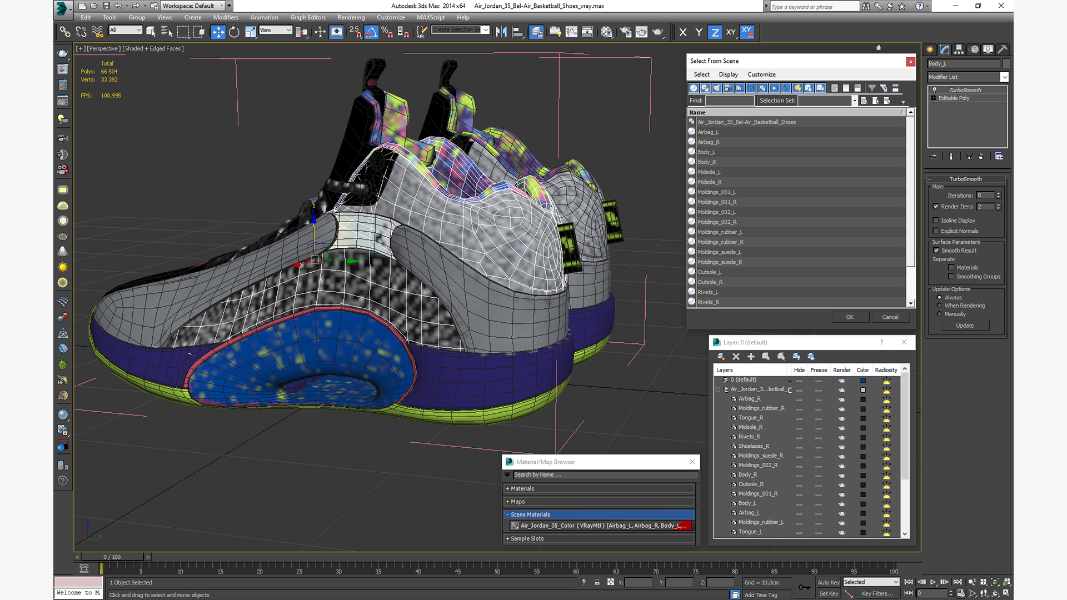Collapse the Scene Materials group
This screenshot has height=600, width=1067.
[599, 515]
